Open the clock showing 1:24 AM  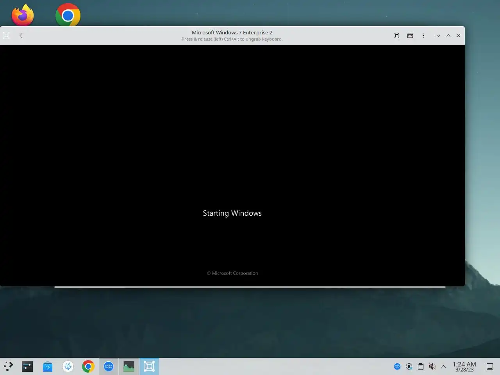point(464,366)
